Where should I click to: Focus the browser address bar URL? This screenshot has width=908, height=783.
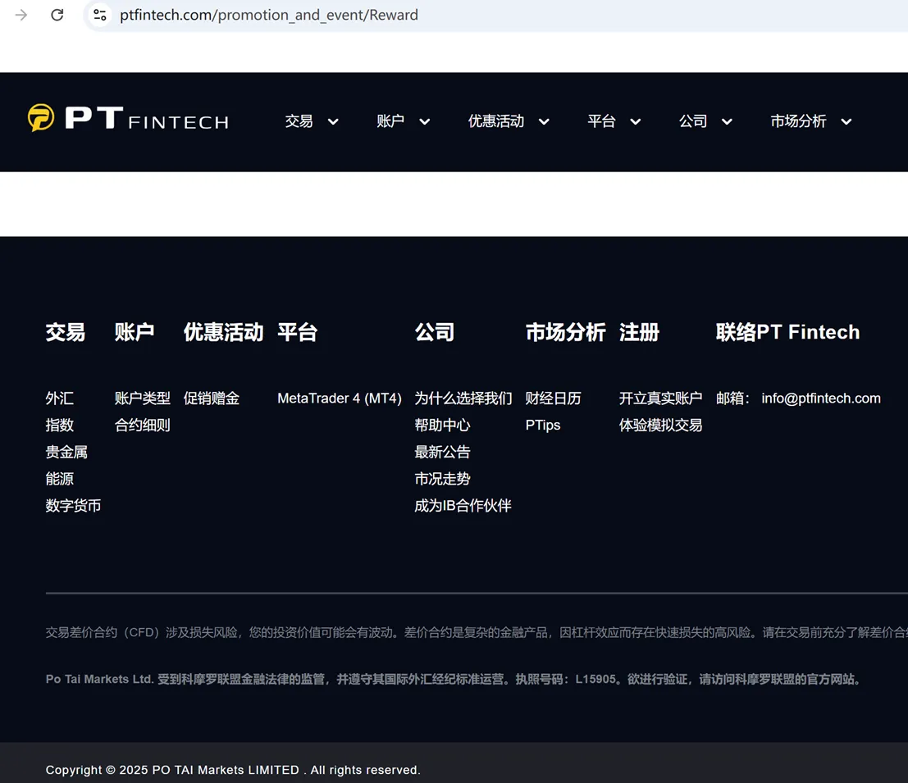coord(269,15)
